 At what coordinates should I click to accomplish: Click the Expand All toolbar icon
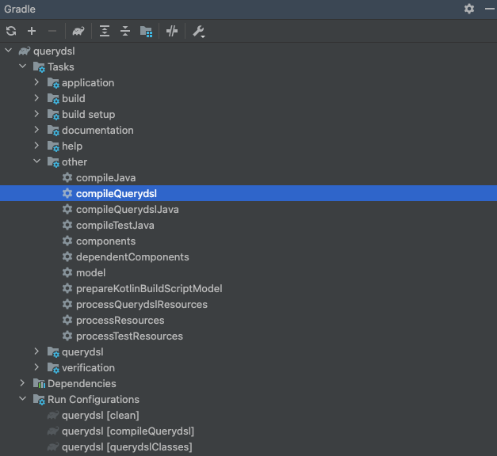coord(105,31)
